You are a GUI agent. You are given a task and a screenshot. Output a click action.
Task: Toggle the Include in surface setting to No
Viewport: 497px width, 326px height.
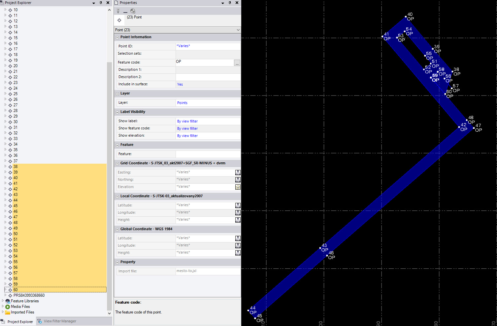pyautogui.click(x=180, y=84)
